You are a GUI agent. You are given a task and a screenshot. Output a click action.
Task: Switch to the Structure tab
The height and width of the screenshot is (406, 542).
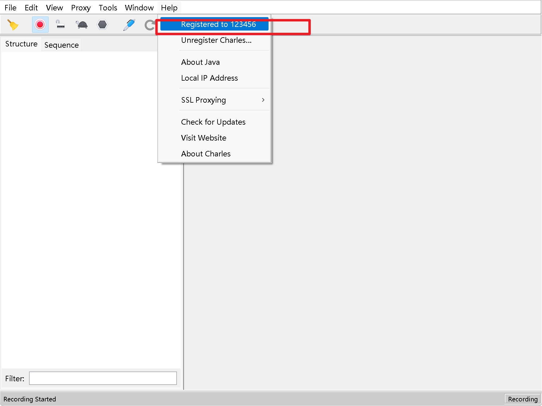tap(21, 44)
